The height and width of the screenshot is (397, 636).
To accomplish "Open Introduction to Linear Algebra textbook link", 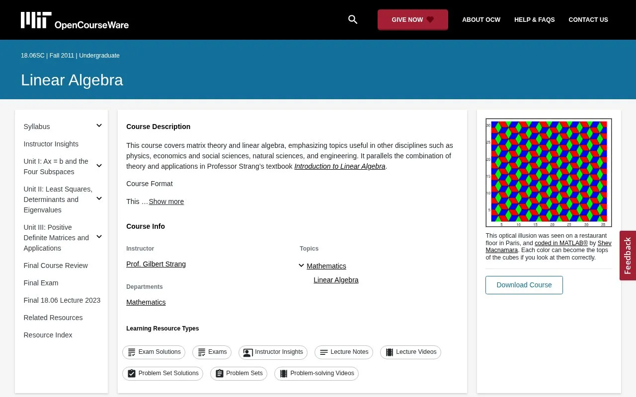I will [340, 166].
